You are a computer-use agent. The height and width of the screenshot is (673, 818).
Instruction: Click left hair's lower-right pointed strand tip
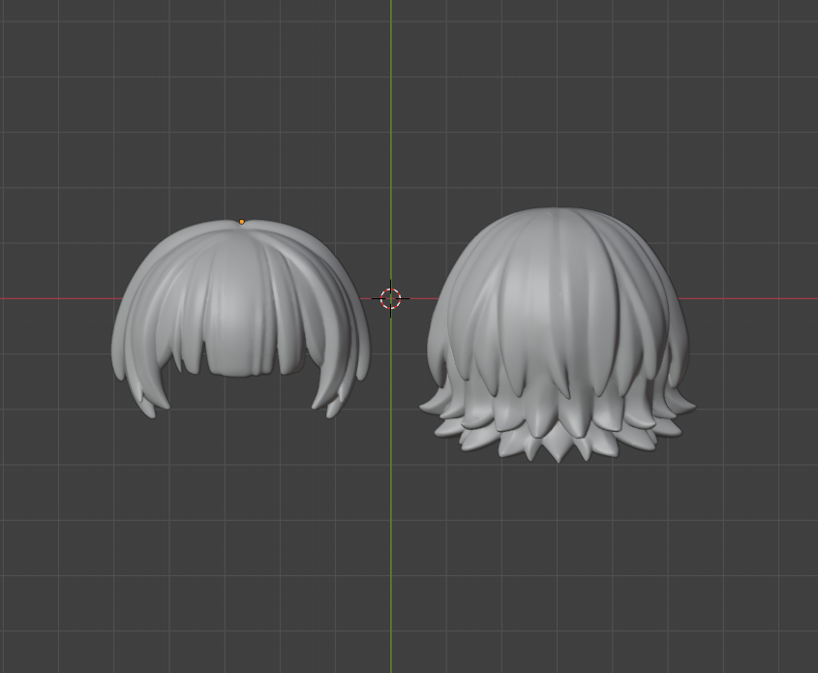point(331,412)
